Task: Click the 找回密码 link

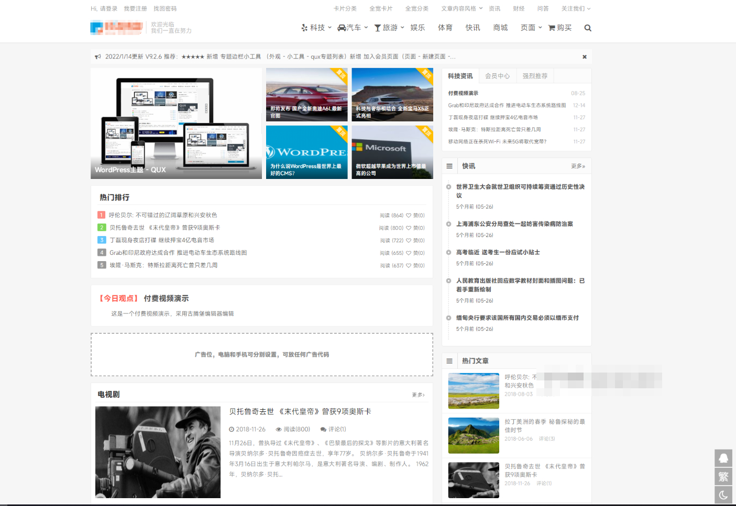Action: 165,8
